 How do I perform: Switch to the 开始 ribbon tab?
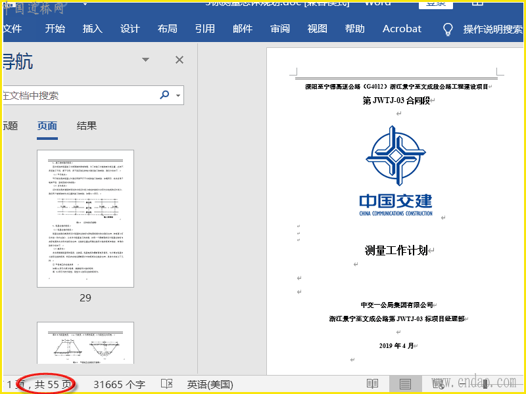55,29
